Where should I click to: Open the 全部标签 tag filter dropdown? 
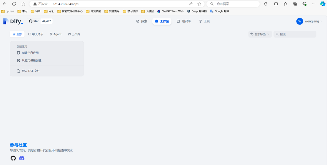tap(260, 34)
